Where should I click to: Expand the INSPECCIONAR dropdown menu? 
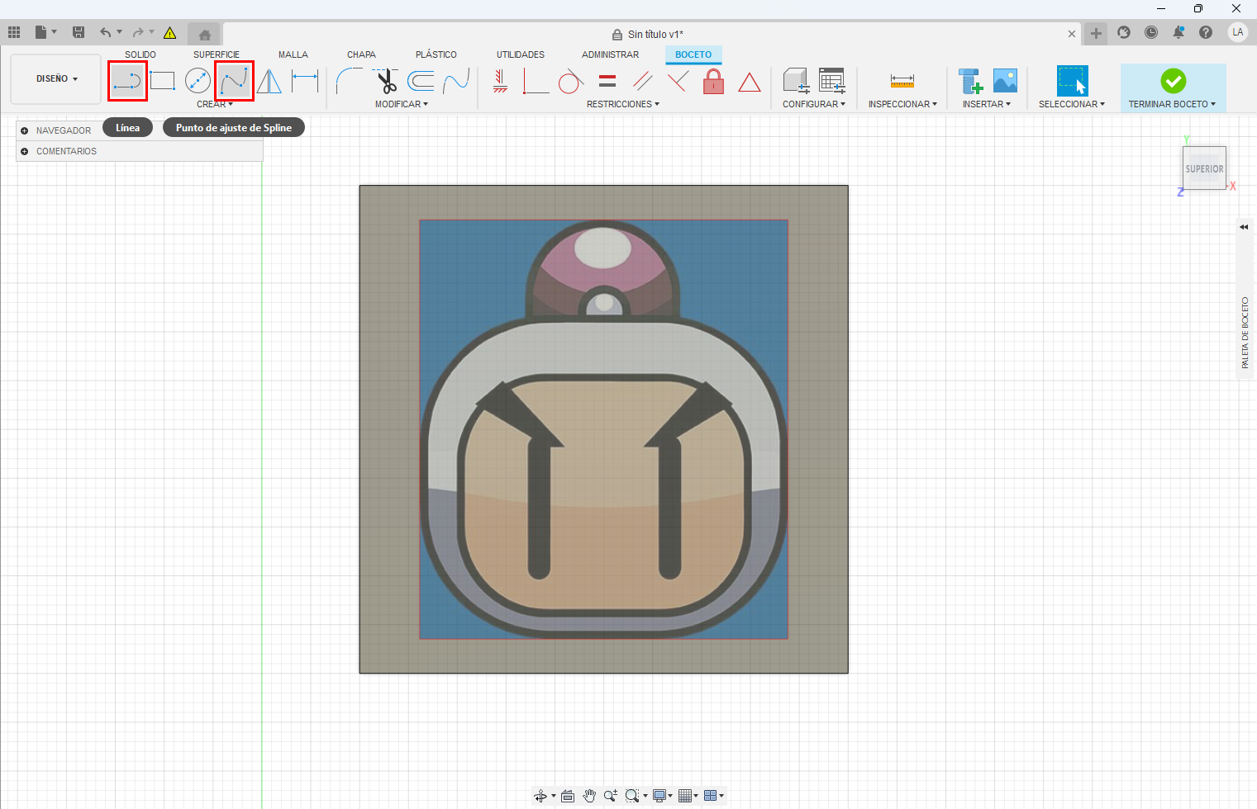pos(902,104)
